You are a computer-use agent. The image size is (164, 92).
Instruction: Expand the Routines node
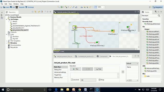pyautogui.click(x=9, y=37)
